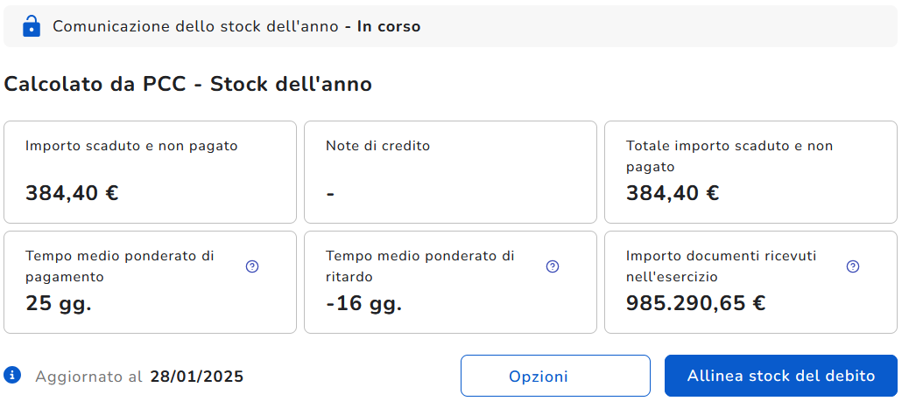Image resolution: width=916 pixels, height=408 pixels.
Task: Click the In corso status label
Action: click(x=388, y=26)
